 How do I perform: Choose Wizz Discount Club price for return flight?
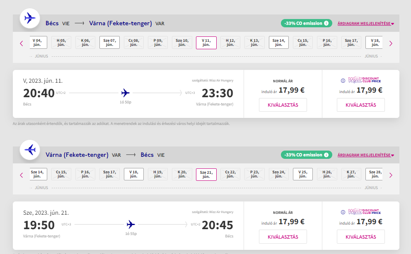pos(360,237)
